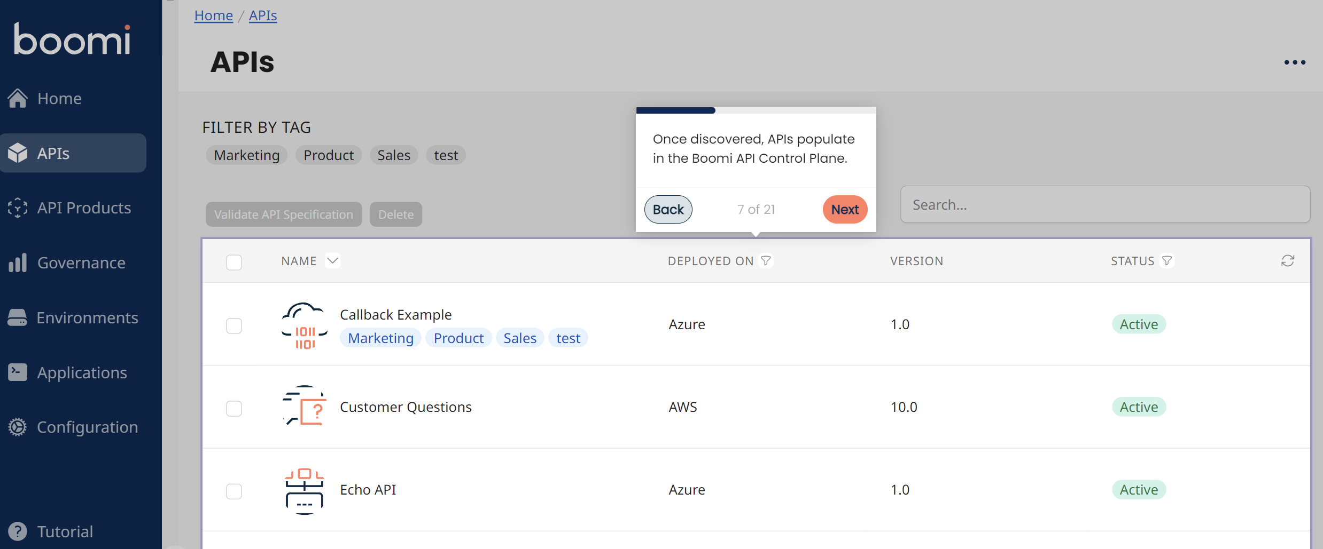Screen dimensions: 1323x549
Task: Click the Callback Example cloud icon
Action: pyautogui.click(x=305, y=325)
